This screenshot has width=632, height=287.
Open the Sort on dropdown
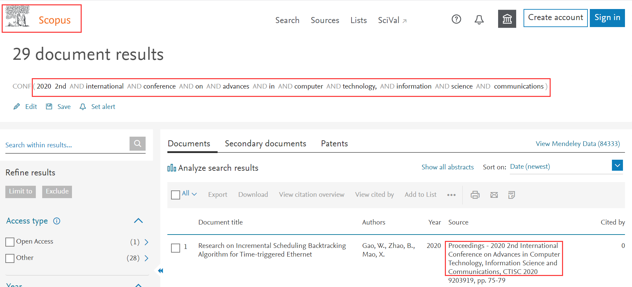tap(617, 165)
